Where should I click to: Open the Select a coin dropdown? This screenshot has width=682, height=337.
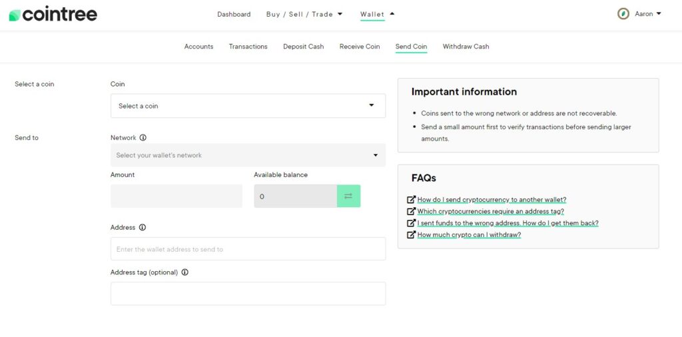click(x=248, y=106)
